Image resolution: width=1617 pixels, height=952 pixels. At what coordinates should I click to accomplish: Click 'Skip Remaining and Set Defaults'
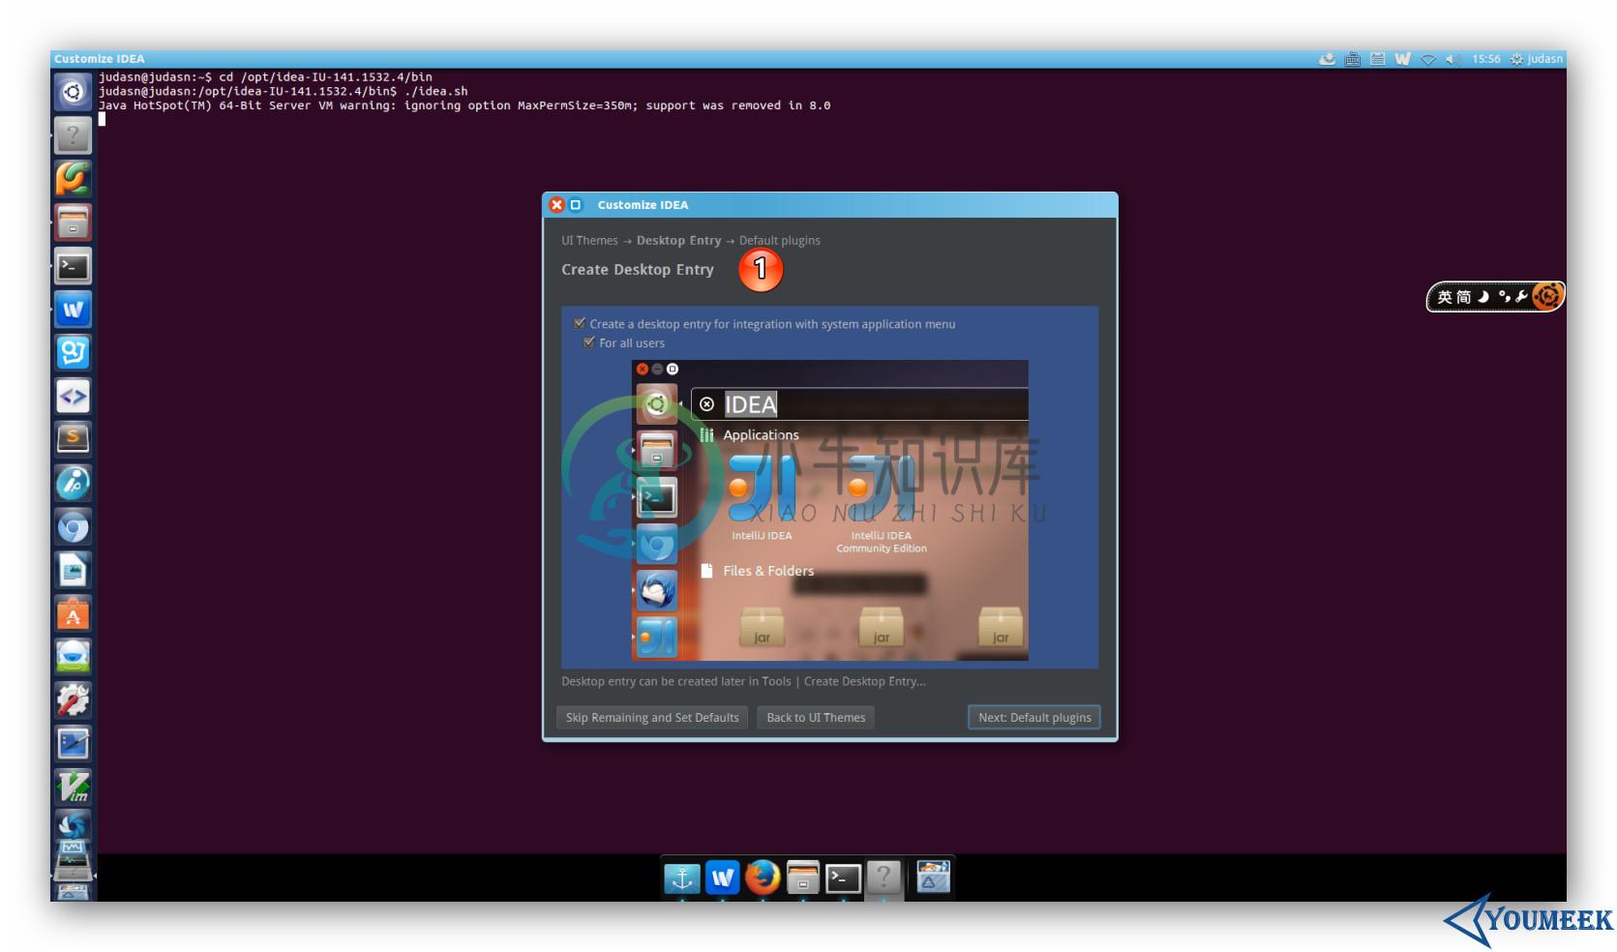[x=652, y=717]
